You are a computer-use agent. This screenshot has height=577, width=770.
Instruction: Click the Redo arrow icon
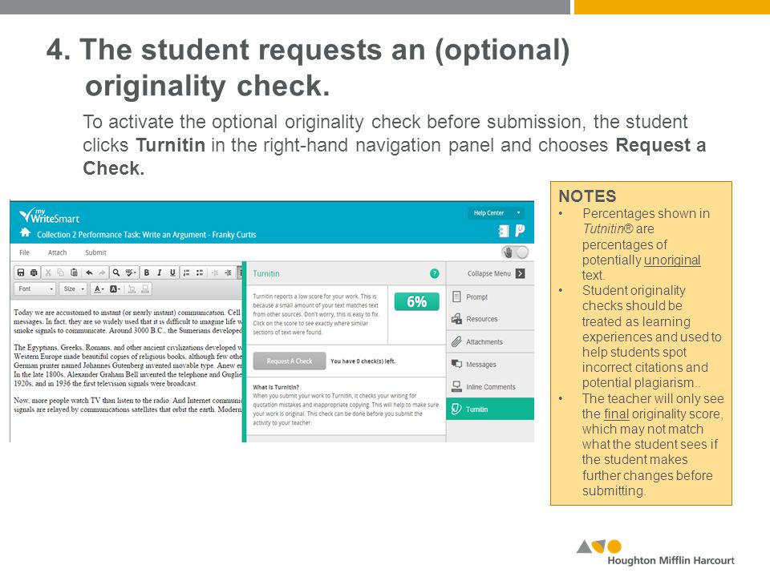102,272
